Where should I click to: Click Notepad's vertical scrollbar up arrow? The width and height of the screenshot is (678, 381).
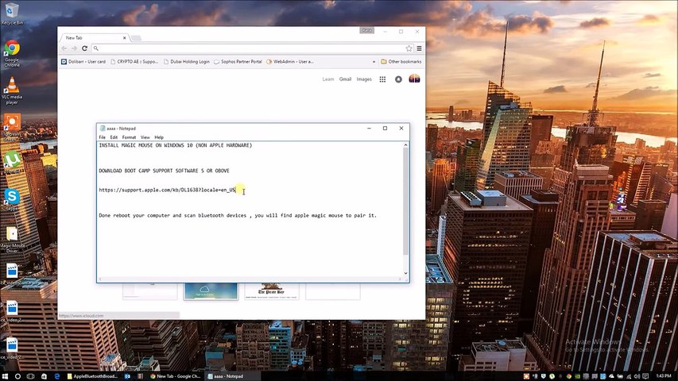pos(405,145)
